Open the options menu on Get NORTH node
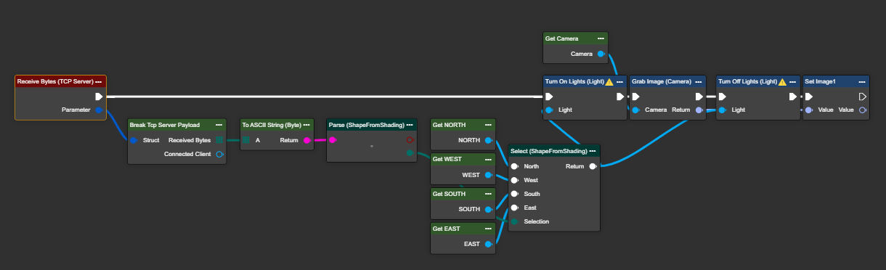Screen dimensions: 886x270 point(489,125)
